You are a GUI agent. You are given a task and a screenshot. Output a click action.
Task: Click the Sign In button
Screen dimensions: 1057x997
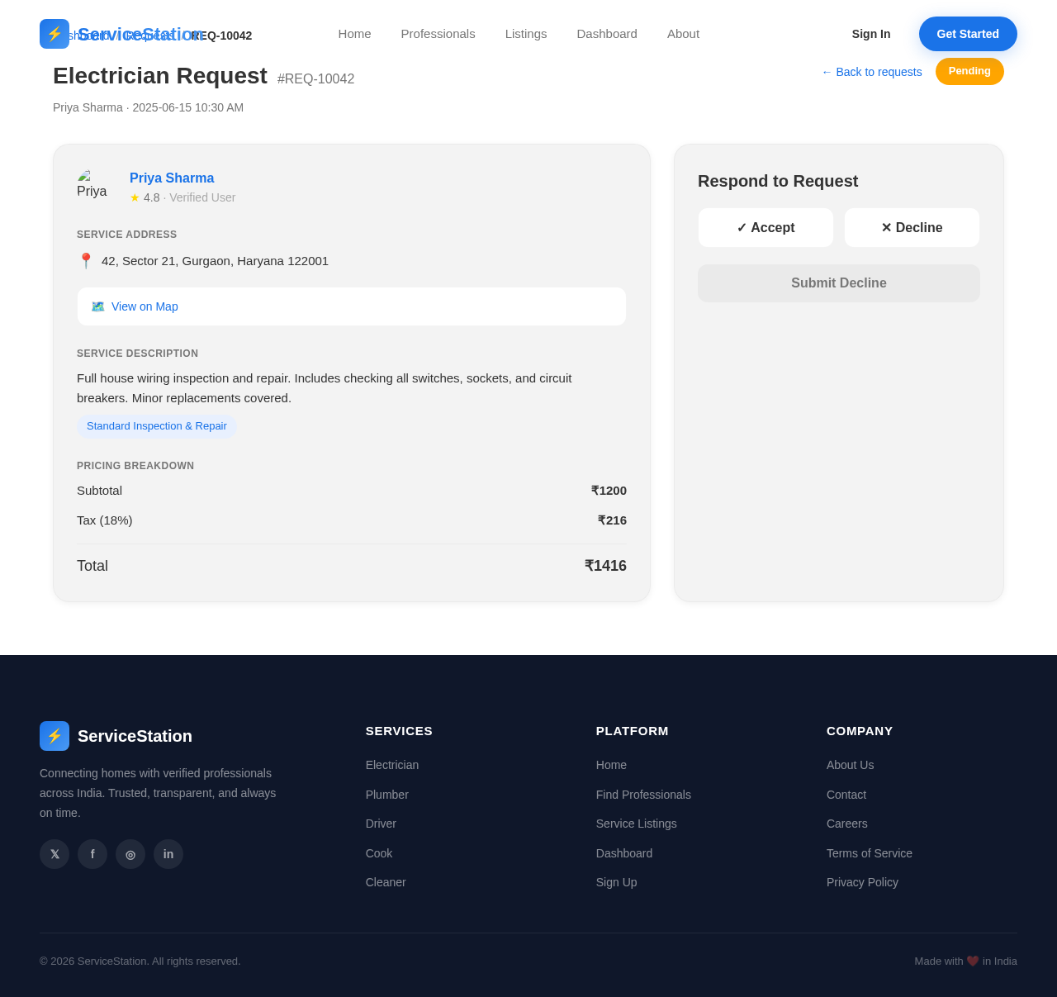click(871, 34)
